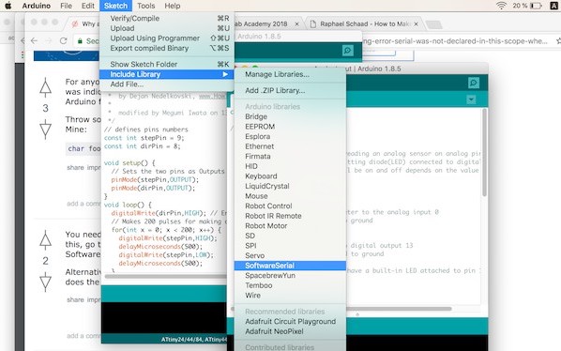Image resolution: width=561 pixels, height=351 pixels.
Task: Include the SPI library
Action: tap(290, 246)
